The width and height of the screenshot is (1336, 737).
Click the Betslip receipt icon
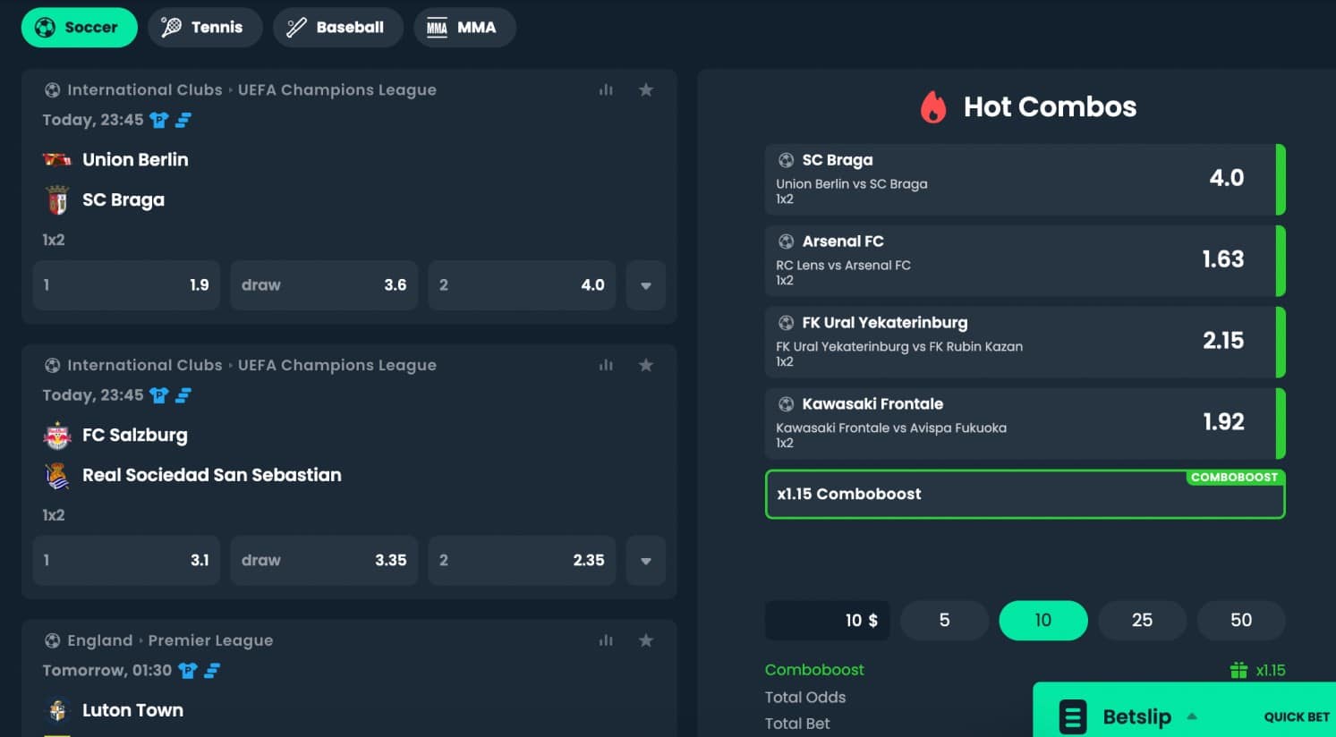(x=1072, y=716)
